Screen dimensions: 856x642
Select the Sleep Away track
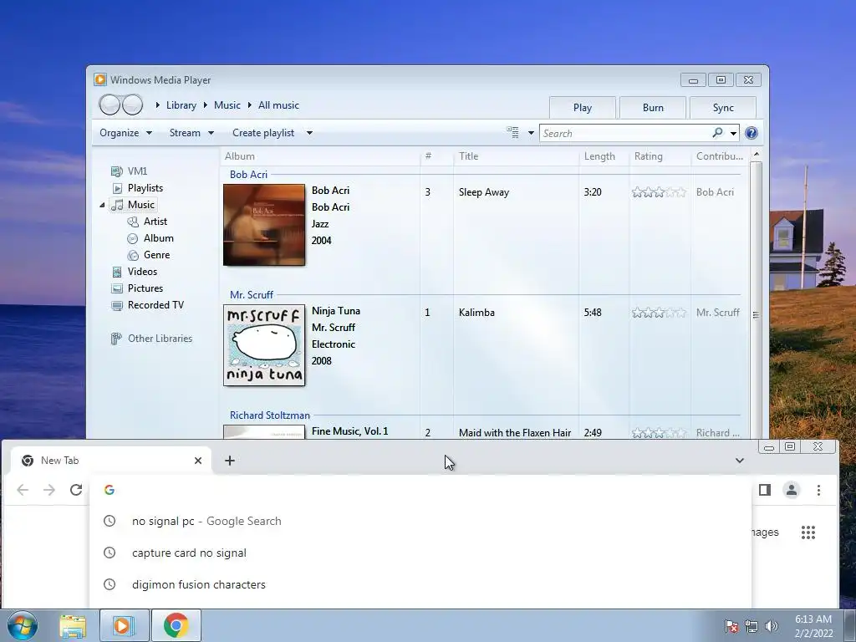point(484,192)
